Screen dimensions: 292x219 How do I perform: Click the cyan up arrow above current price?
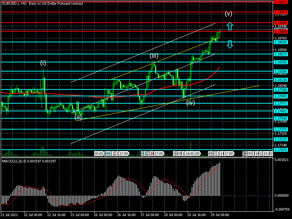point(229,26)
